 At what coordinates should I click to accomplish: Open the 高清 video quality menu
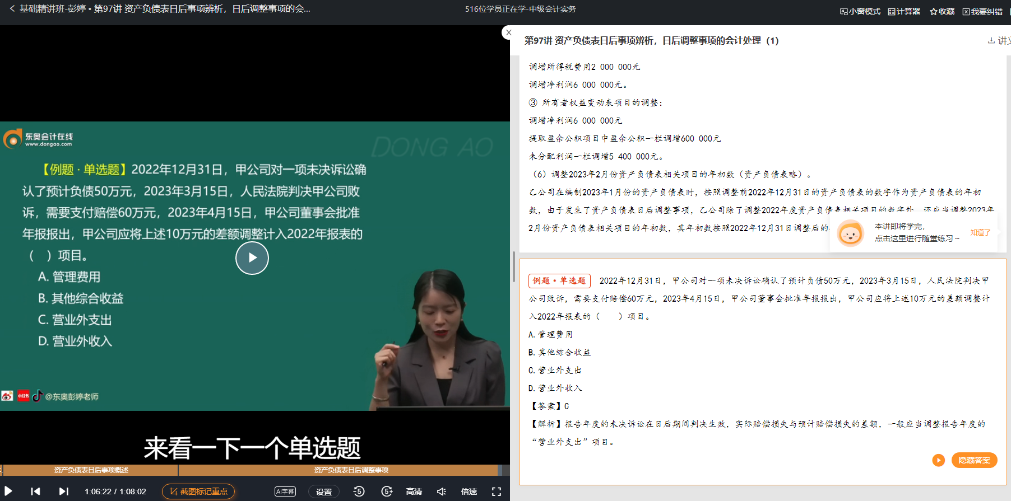pyautogui.click(x=414, y=491)
